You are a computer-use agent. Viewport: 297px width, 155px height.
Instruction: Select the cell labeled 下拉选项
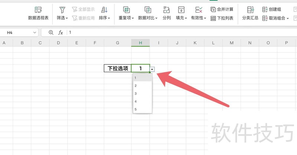118,68
